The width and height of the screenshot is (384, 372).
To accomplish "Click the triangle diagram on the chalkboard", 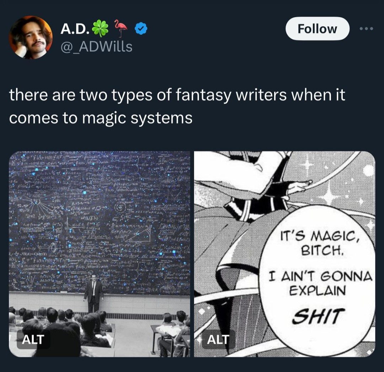I will pyautogui.click(x=139, y=235).
